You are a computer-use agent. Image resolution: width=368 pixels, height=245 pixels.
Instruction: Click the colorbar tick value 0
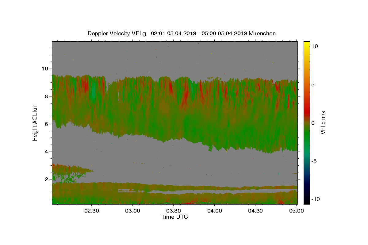313,123
